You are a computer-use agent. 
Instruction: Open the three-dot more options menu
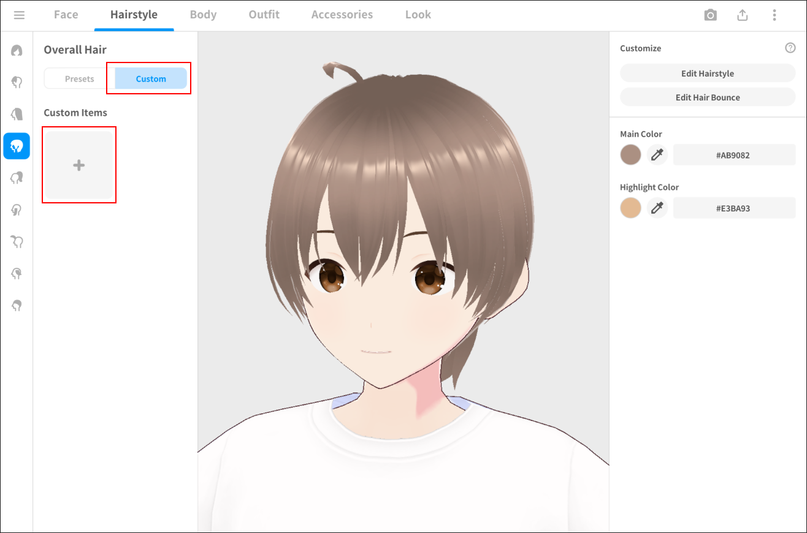coord(774,15)
